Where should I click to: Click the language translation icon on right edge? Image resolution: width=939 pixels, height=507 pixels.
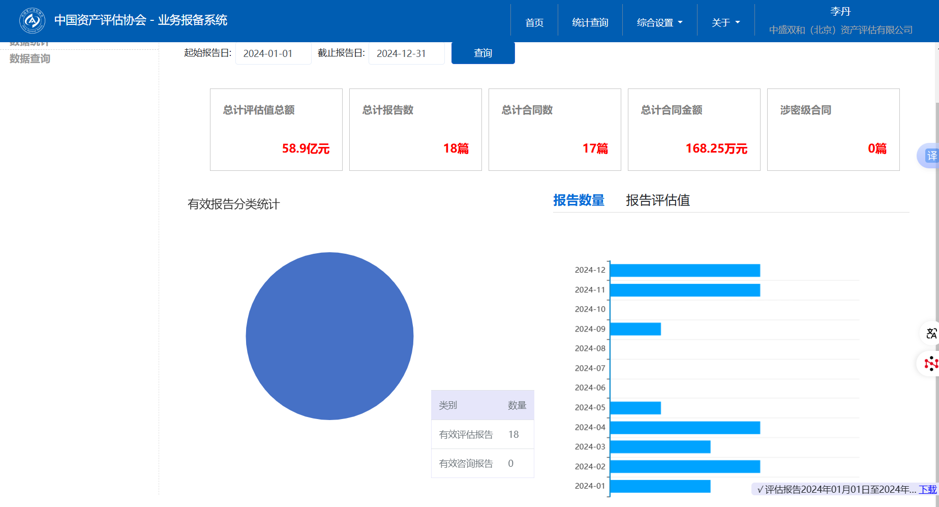coord(931,334)
